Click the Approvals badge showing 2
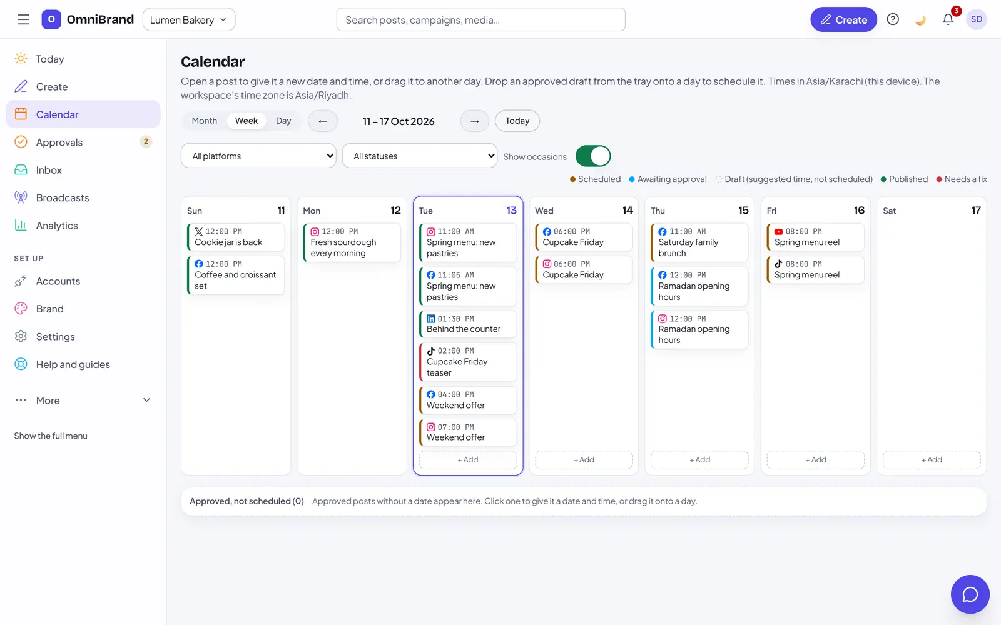This screenshot has height=625, width=1001. click(x=146, y=141)
